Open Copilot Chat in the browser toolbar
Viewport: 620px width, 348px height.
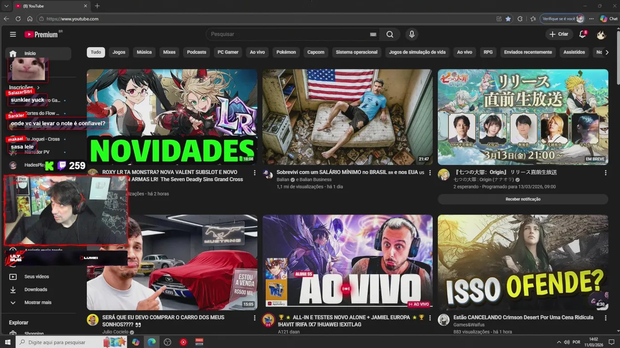[x=608, y=19]
